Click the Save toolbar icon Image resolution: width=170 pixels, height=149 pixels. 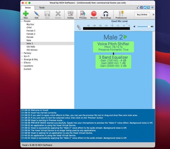click(47, 15)
